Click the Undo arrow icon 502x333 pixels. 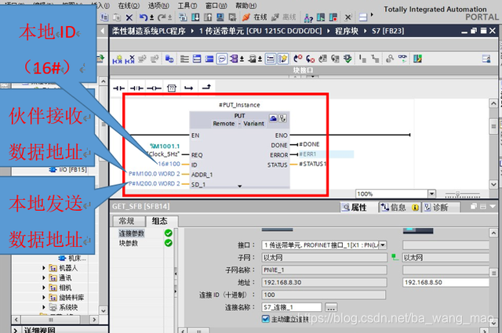[144, 17]
